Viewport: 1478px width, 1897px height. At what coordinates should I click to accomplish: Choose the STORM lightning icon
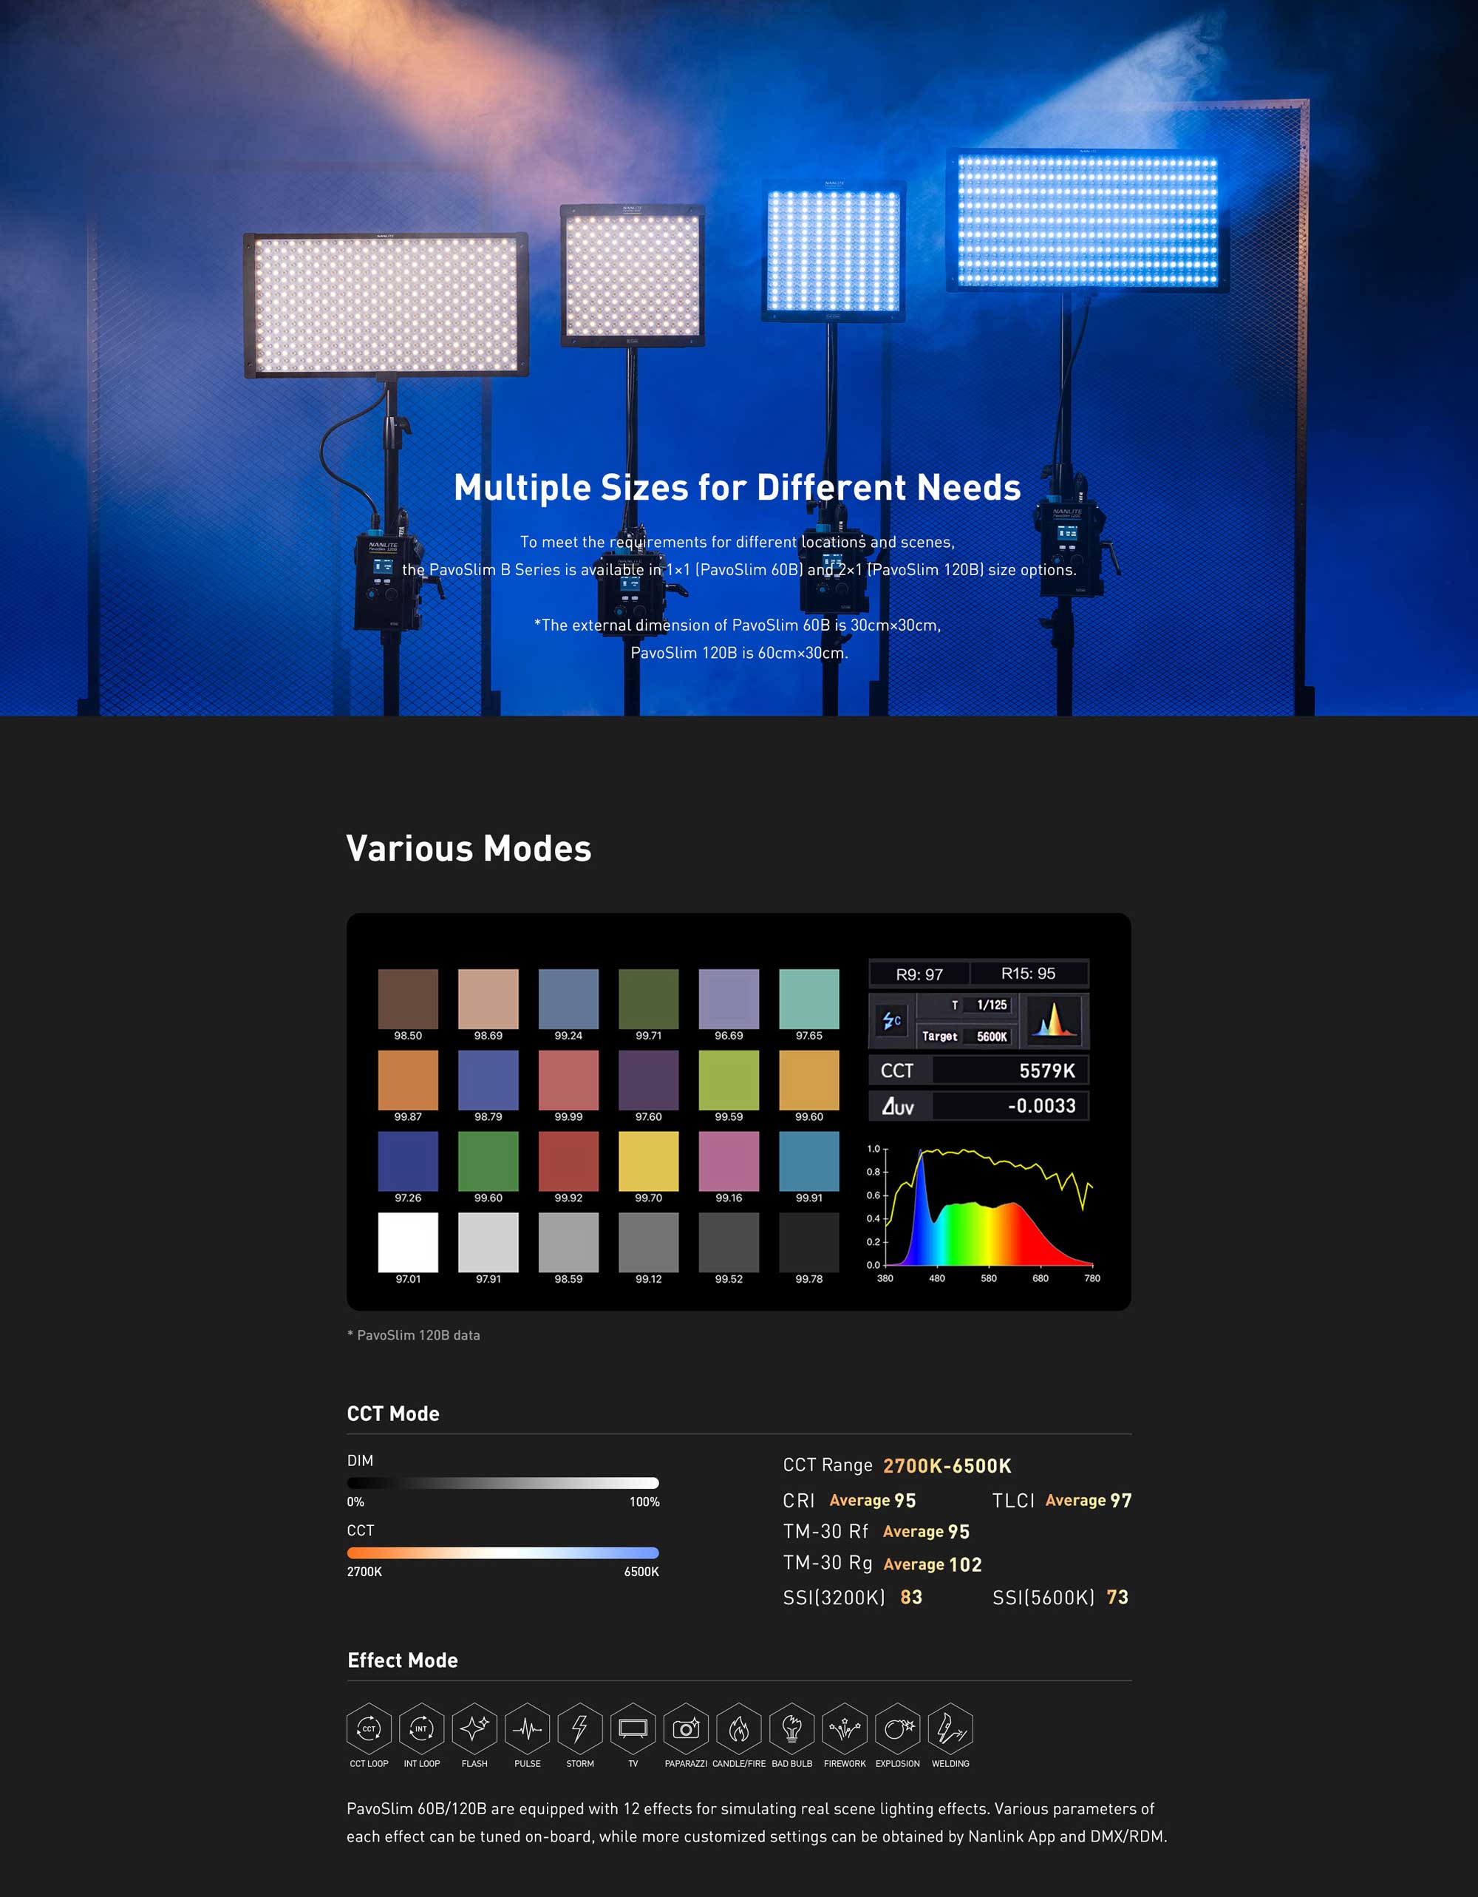pos(580,1728)
